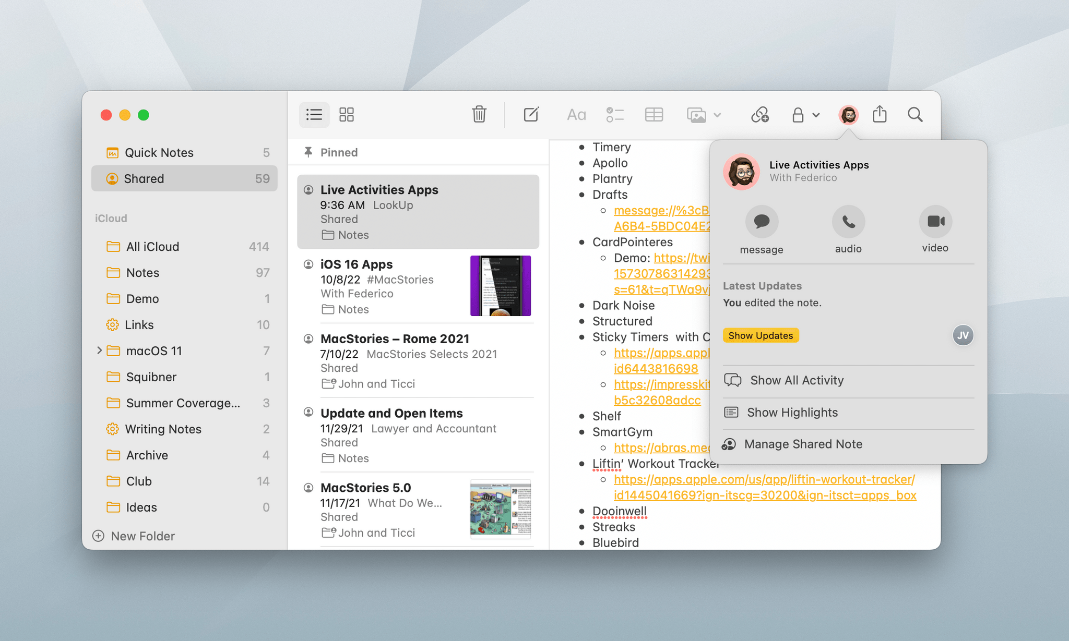Click the JV participant badge
Image resolution: width=1069 pixels, height=641 pixels.
pyautogui.click(x=963, y=335)
